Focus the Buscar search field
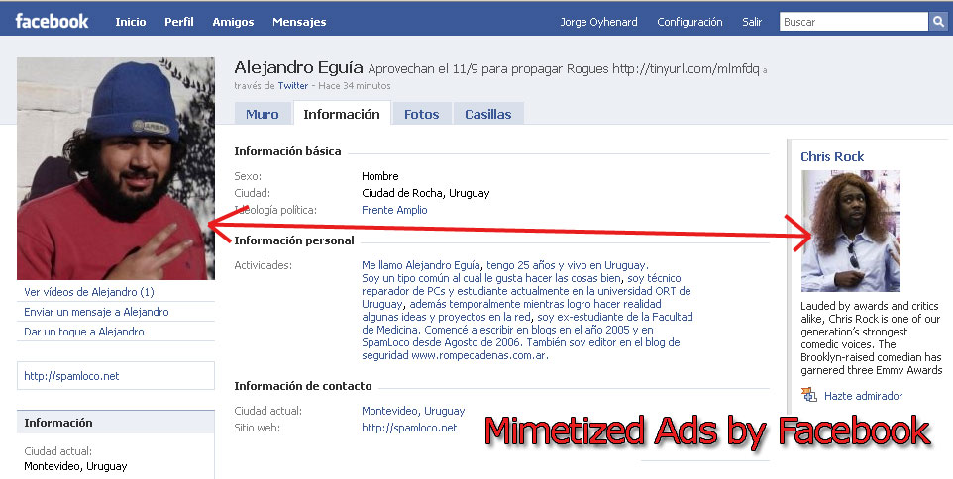953x479 pixels. 854,22
